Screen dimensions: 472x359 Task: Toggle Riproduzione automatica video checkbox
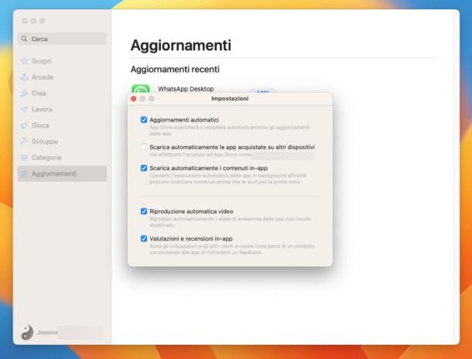tap(144, 211)
